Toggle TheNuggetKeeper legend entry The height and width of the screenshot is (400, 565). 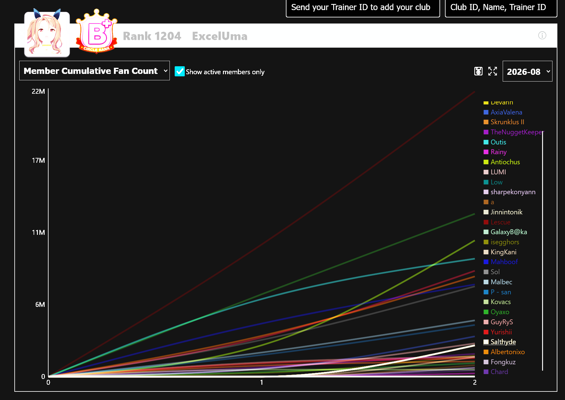pos(514,132)
